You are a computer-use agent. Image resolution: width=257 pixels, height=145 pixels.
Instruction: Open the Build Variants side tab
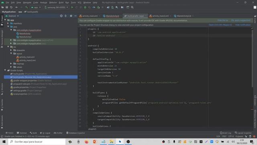pos(2,122)
